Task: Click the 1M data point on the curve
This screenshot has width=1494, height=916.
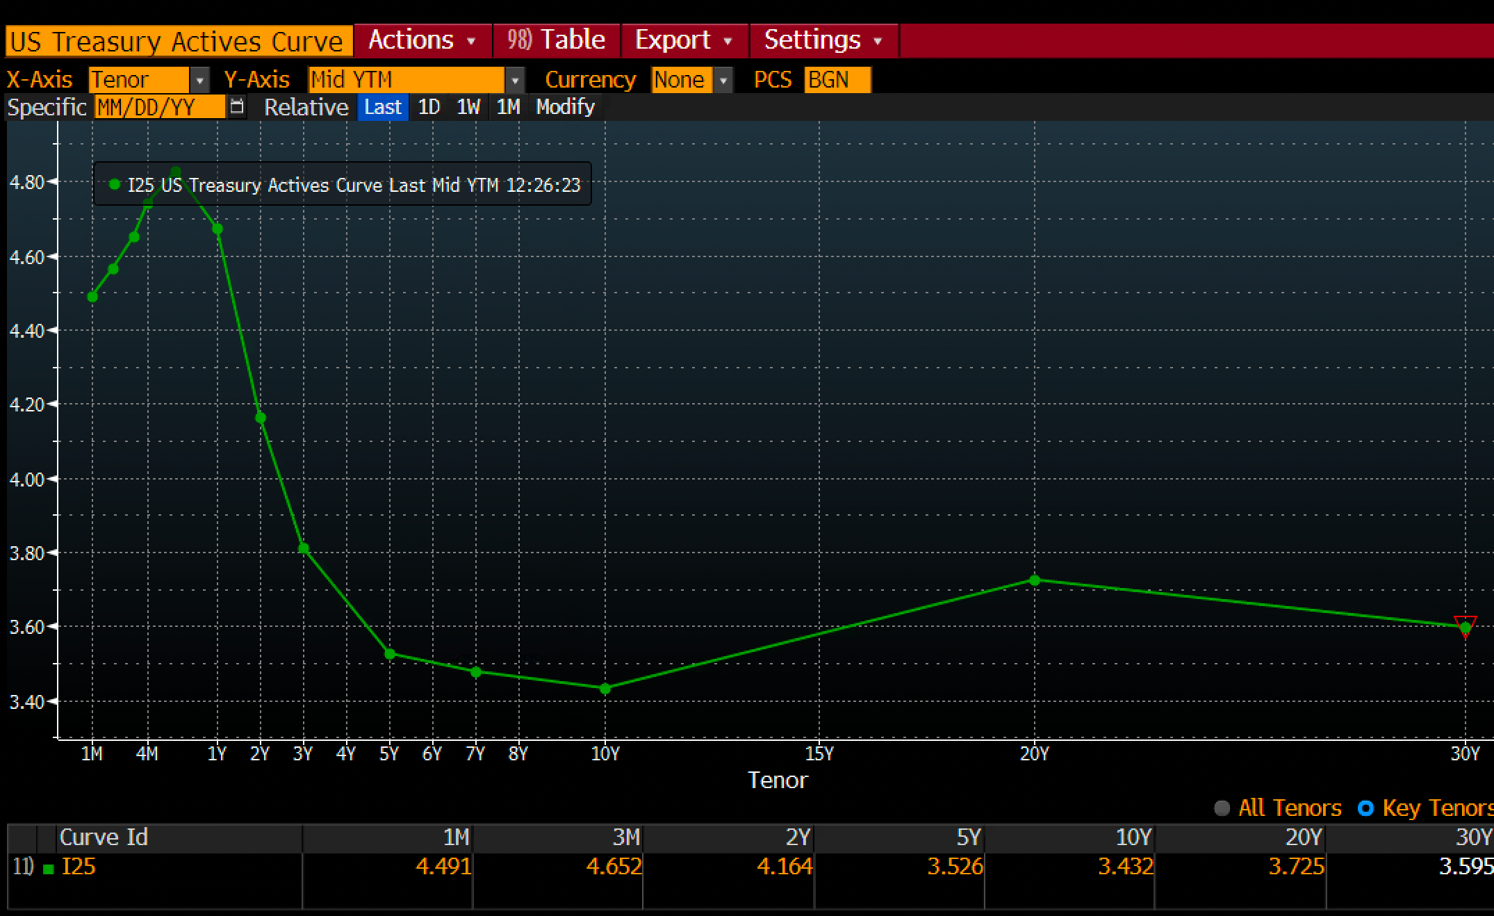Action: [x=92, y=297]
